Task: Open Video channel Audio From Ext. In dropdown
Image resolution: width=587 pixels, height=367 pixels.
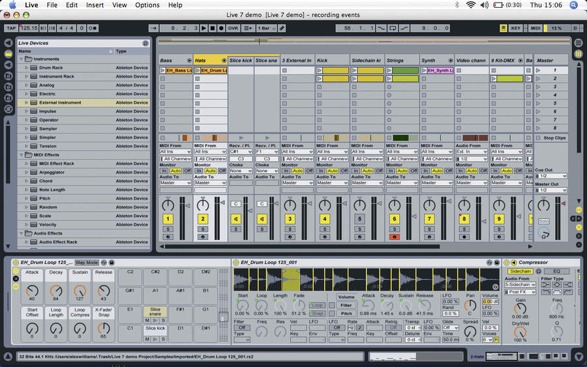Action: tap(472, 151)
